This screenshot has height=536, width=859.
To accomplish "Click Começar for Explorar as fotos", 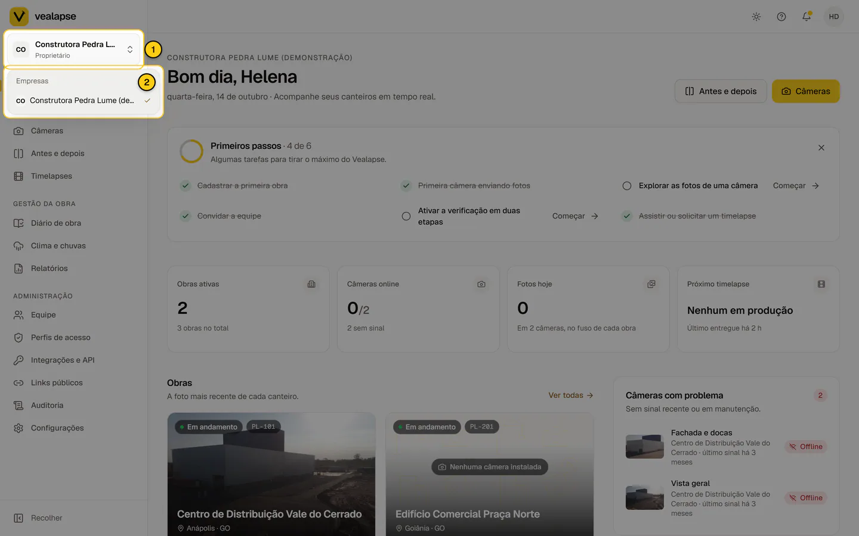I will (x=796, y=186).
